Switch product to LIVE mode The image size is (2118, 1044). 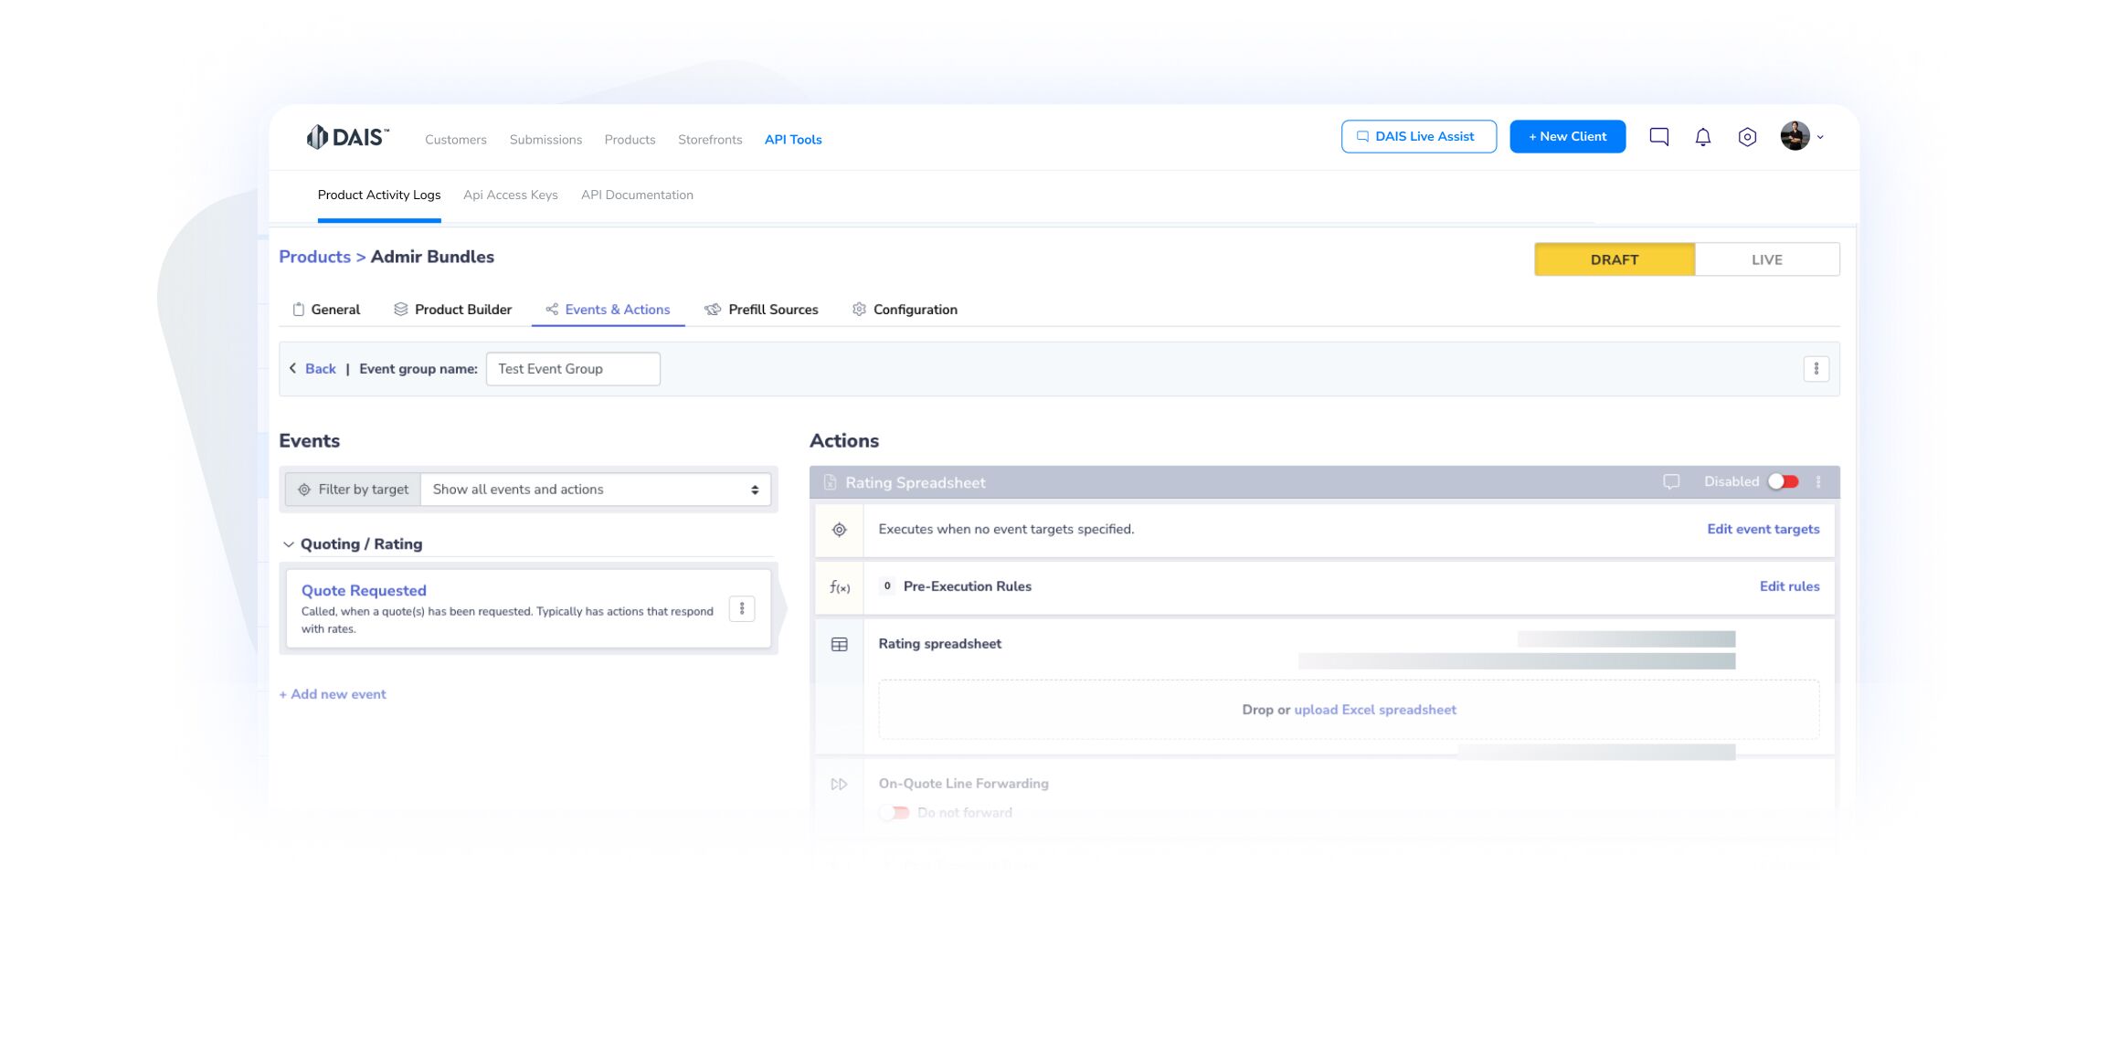point(1766,259)
